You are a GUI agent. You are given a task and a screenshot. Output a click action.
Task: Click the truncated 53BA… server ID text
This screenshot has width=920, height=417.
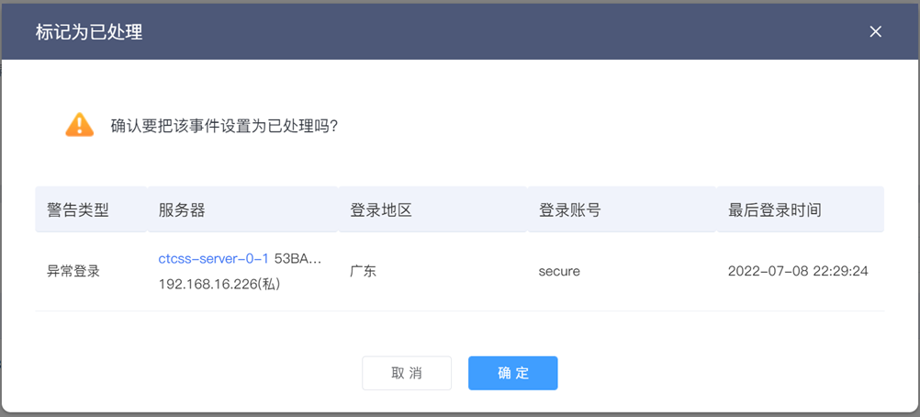tap(298, 258)
